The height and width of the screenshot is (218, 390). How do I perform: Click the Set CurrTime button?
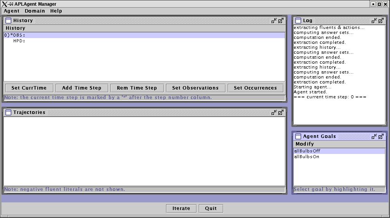[x=29, y=88]
